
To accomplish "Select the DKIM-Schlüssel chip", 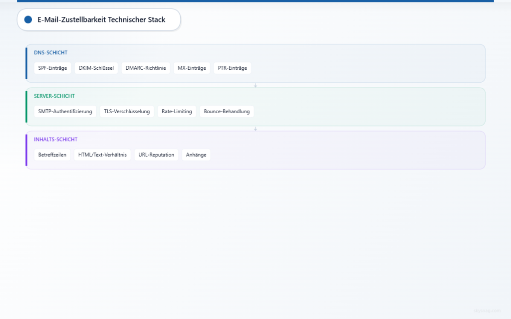I will point(96,68).
